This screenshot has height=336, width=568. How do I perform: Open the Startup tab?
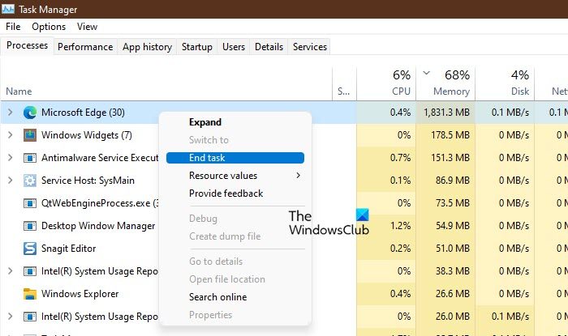tap(196, 47)
